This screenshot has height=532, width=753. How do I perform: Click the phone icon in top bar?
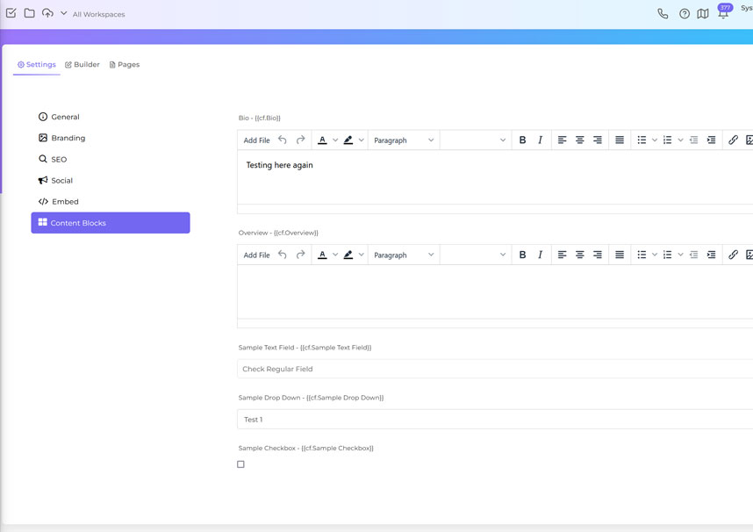[663, 14]
